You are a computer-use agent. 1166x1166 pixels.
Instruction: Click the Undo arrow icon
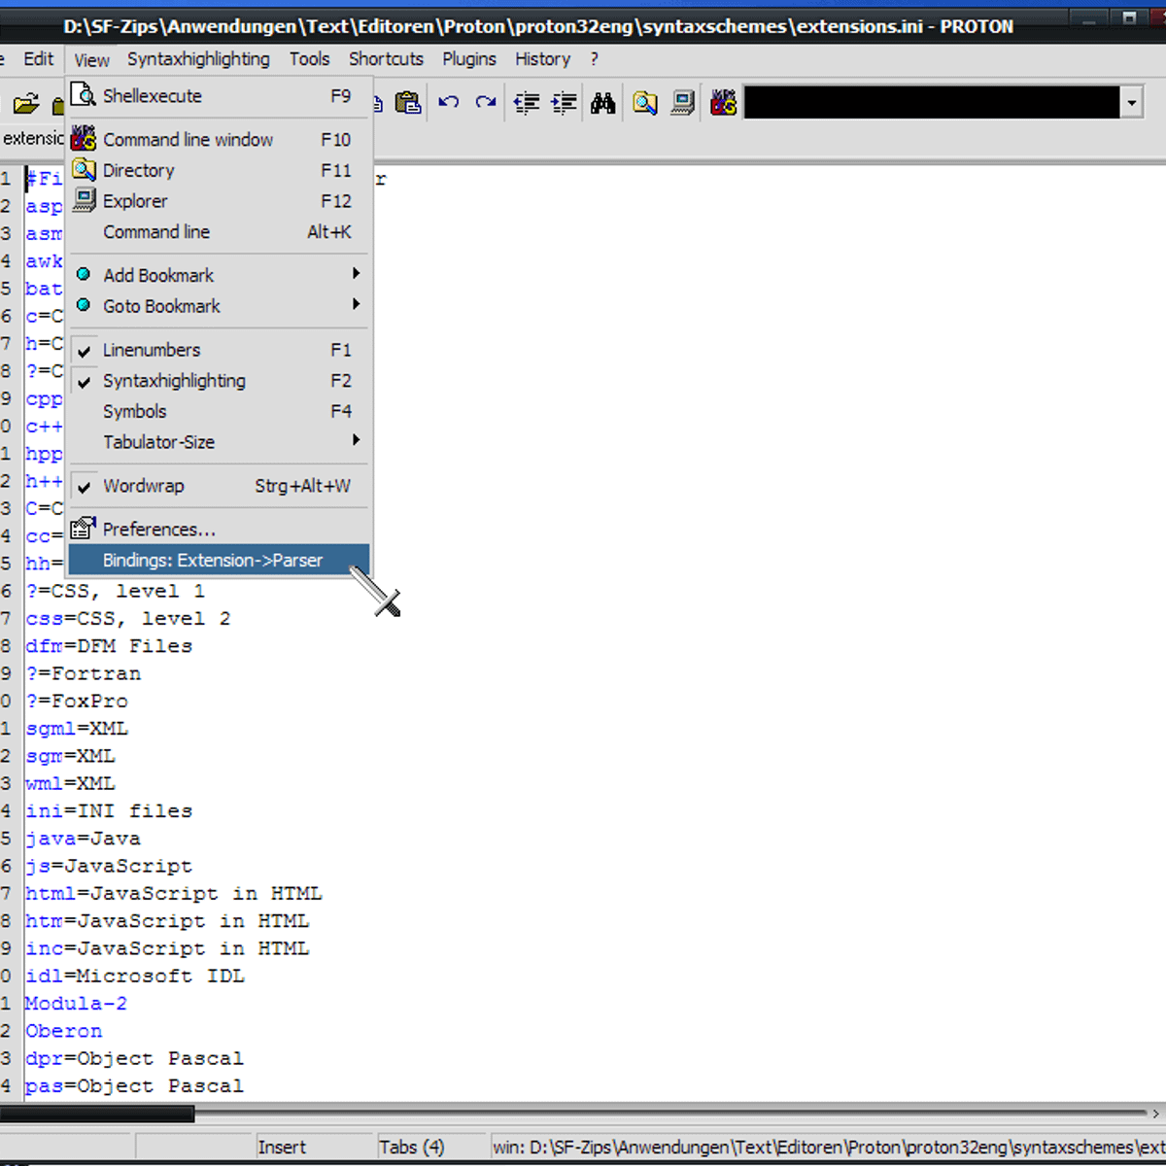[448, 102]
